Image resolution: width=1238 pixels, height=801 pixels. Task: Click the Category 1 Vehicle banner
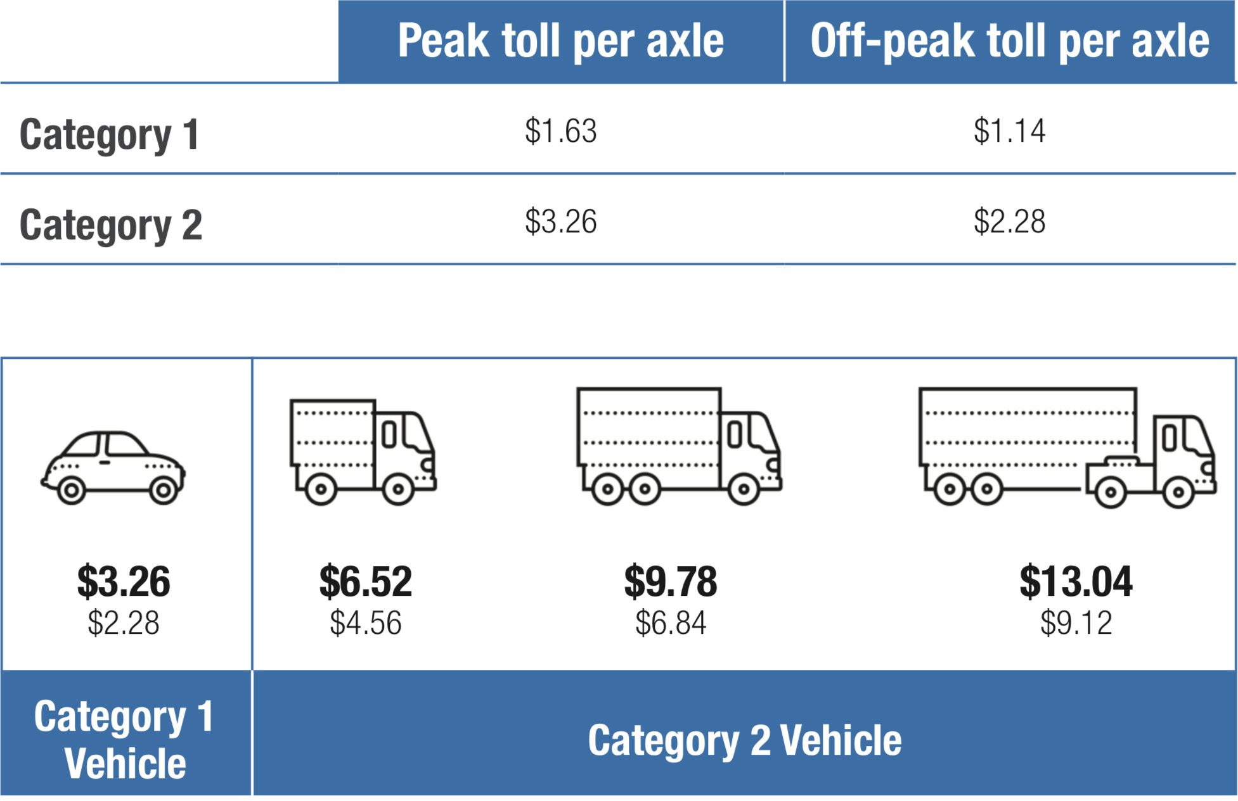coord(126,733)
